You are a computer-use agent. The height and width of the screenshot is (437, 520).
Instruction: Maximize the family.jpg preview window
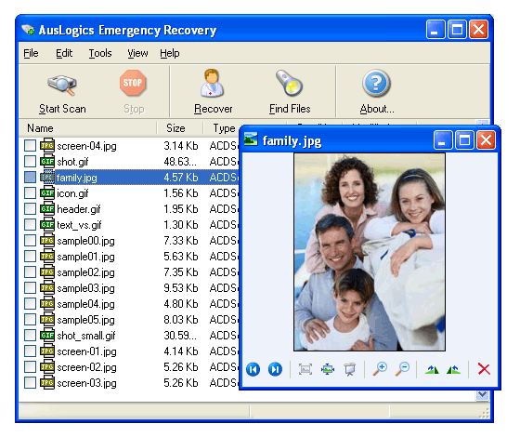pyautogui.click(x=464, y=140)
